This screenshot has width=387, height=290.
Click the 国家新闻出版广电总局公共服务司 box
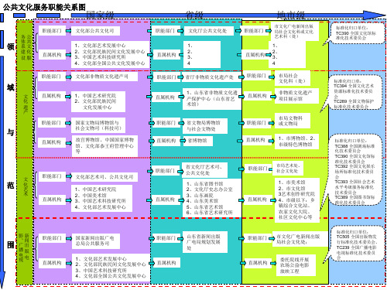pos(95,241)
